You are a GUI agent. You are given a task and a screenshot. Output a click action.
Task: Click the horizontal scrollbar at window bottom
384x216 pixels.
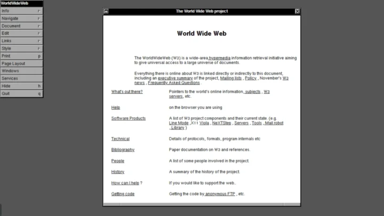[x=202, y=204]
